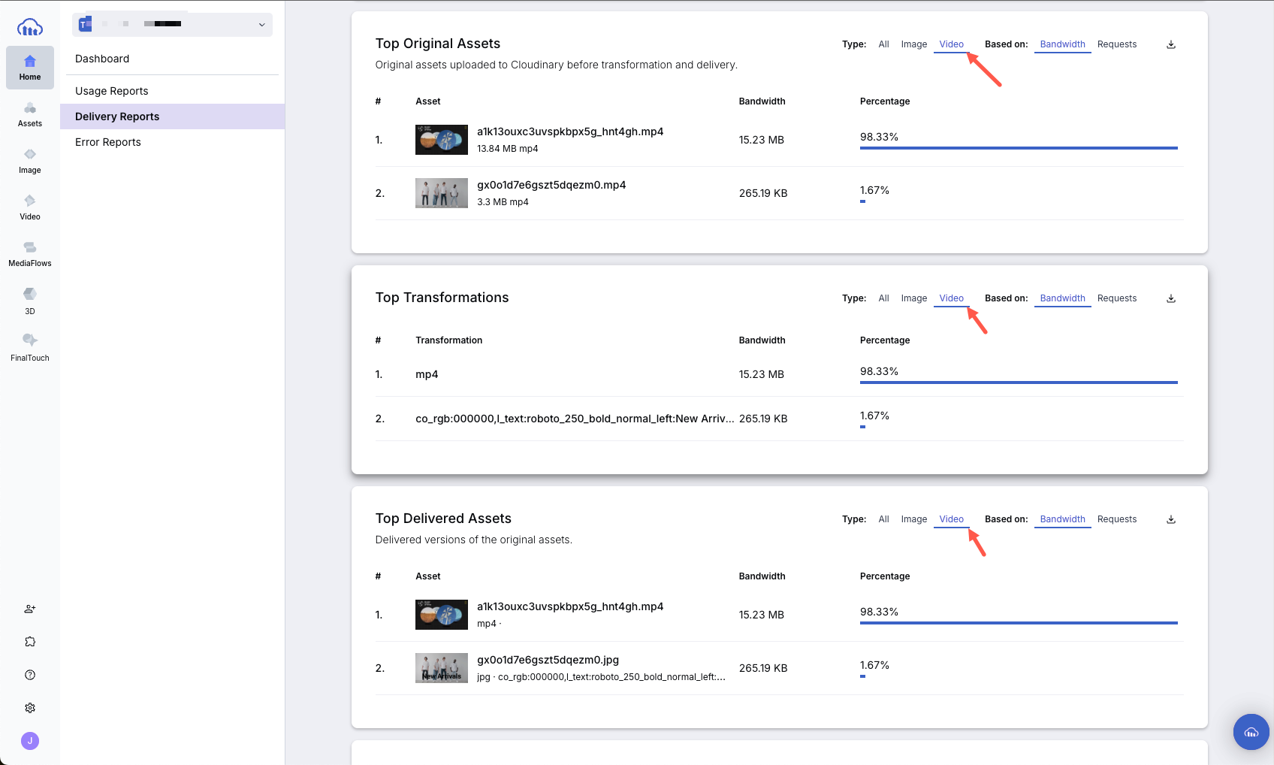The image size is (1274, 765).
Task: Open the Assets section in sidebar
Action: point(30,114)
